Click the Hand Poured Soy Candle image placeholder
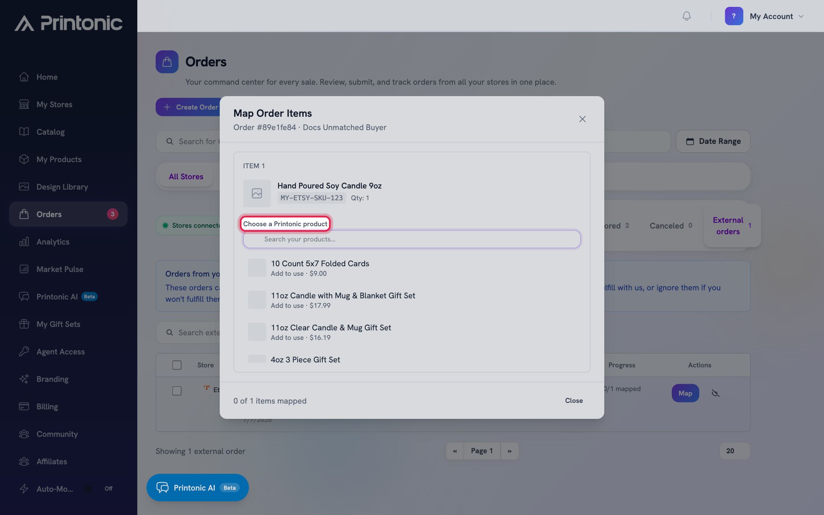The image size is (824, 515). pos(257,193)
